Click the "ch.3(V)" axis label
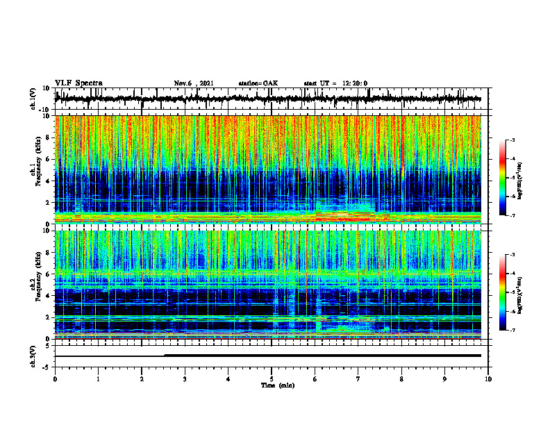This screenshot has height=425, width=550. click(33, 356)
